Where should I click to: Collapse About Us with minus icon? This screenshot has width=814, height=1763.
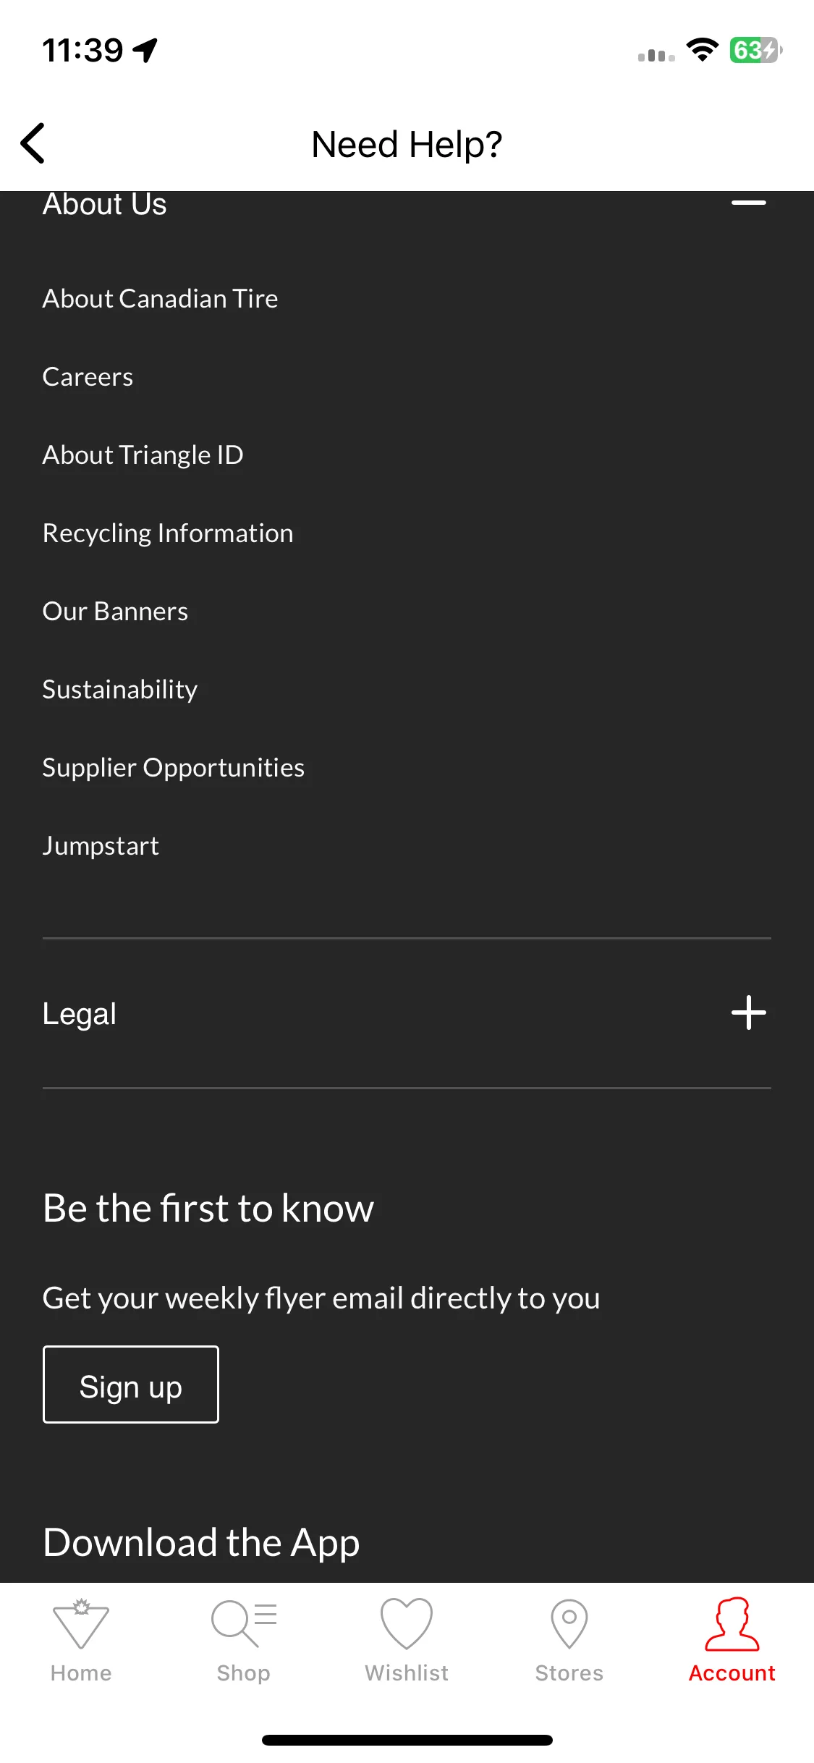pos(749,203)
